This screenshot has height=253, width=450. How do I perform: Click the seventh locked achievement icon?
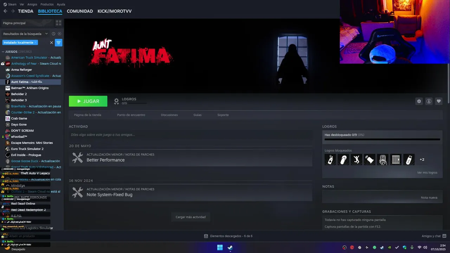(x=409, y=160)
